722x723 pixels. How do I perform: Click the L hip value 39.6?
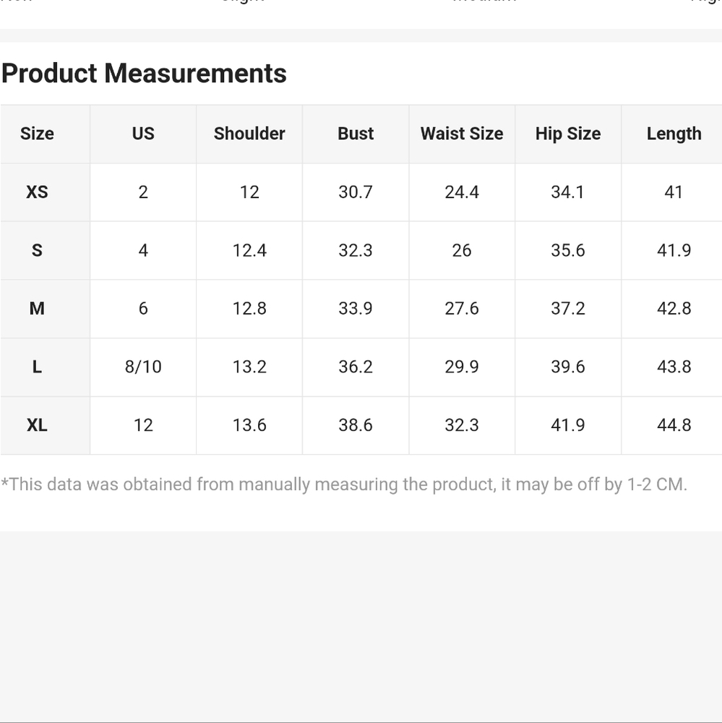568,367
